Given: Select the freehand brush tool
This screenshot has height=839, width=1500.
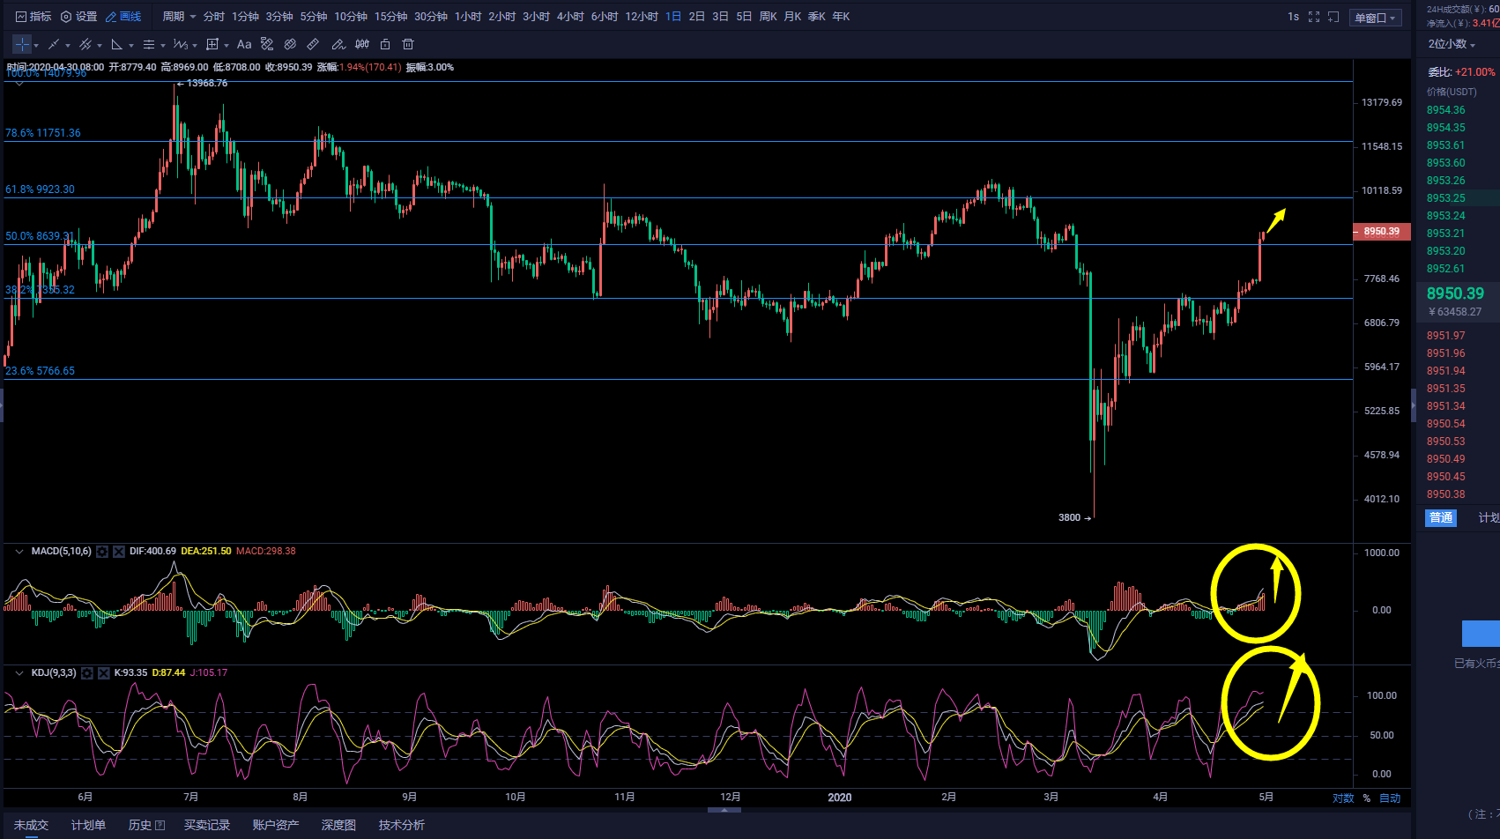Looking at the screenshot, I should click(338, 44).
